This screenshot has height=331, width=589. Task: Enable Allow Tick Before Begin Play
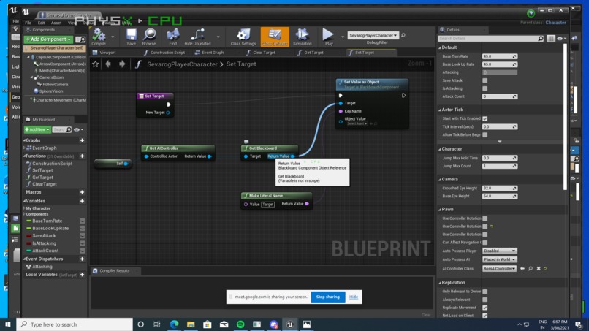pyautogui.click(x=485, y=135)
